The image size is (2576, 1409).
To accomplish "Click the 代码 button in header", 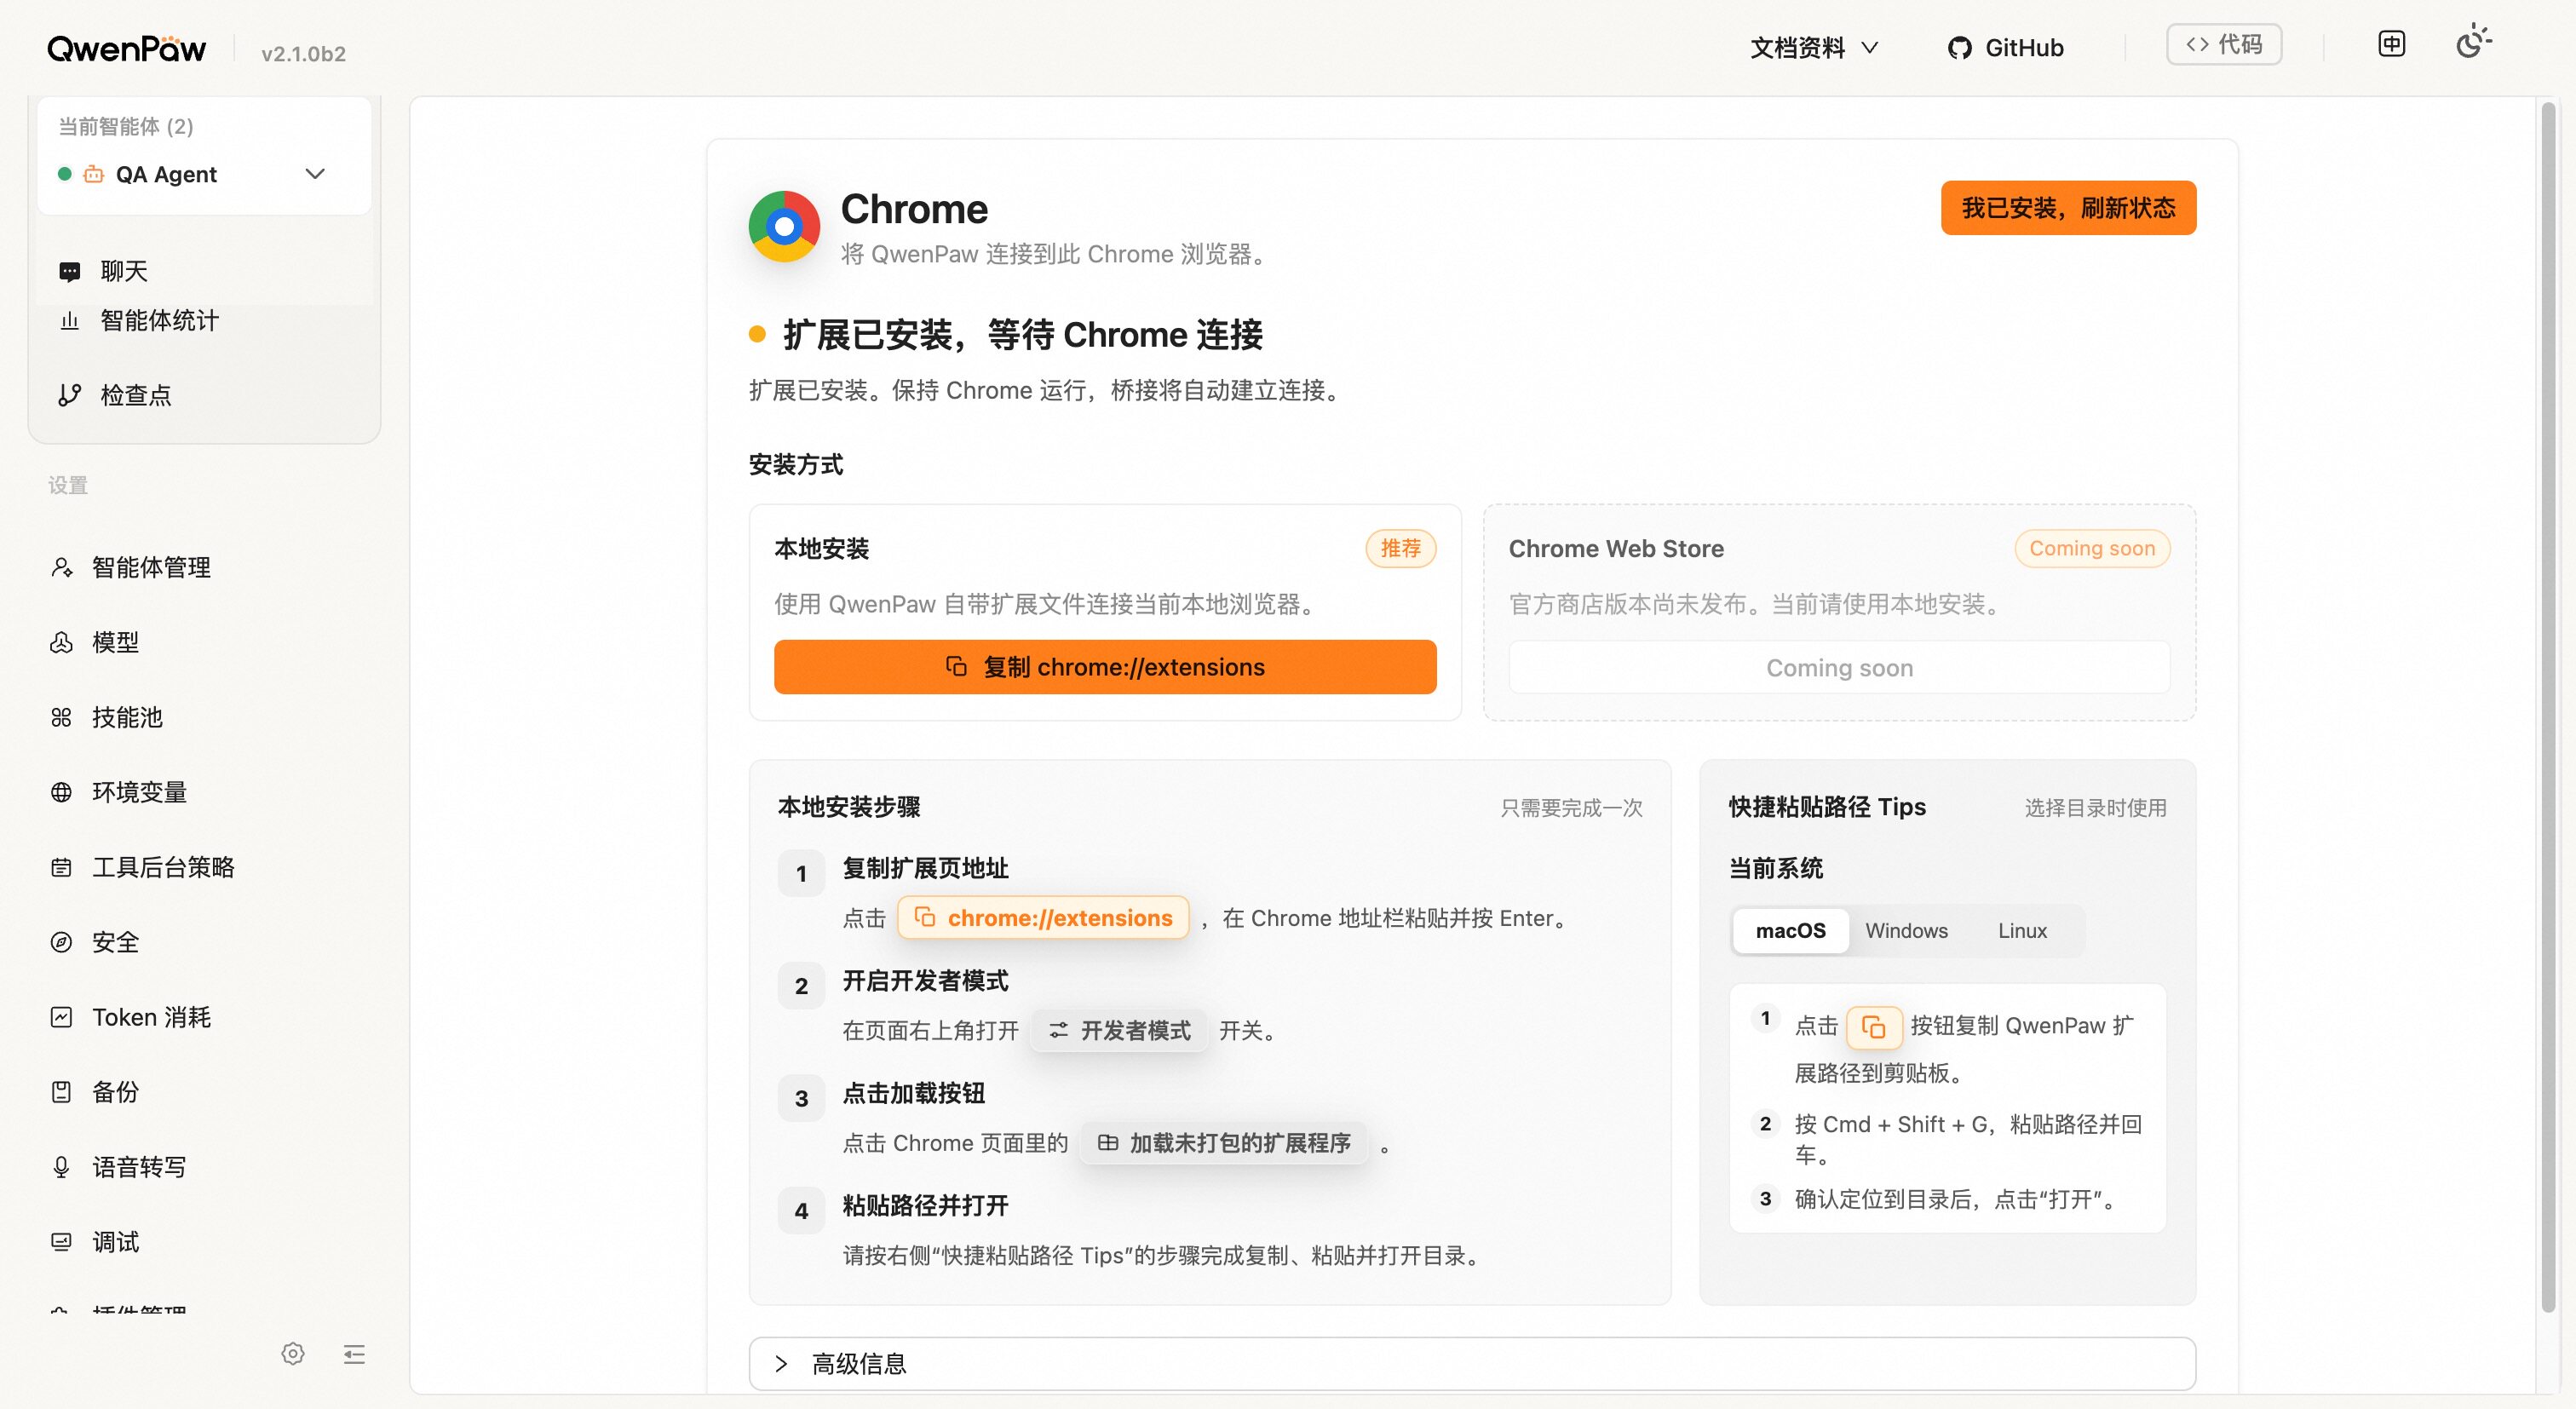I will click(x=2223, y=45).
